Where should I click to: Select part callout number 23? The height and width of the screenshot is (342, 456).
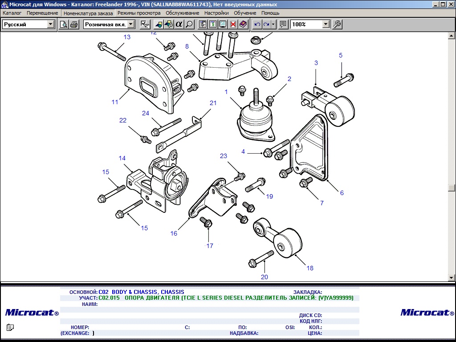(x=224, y=156)
